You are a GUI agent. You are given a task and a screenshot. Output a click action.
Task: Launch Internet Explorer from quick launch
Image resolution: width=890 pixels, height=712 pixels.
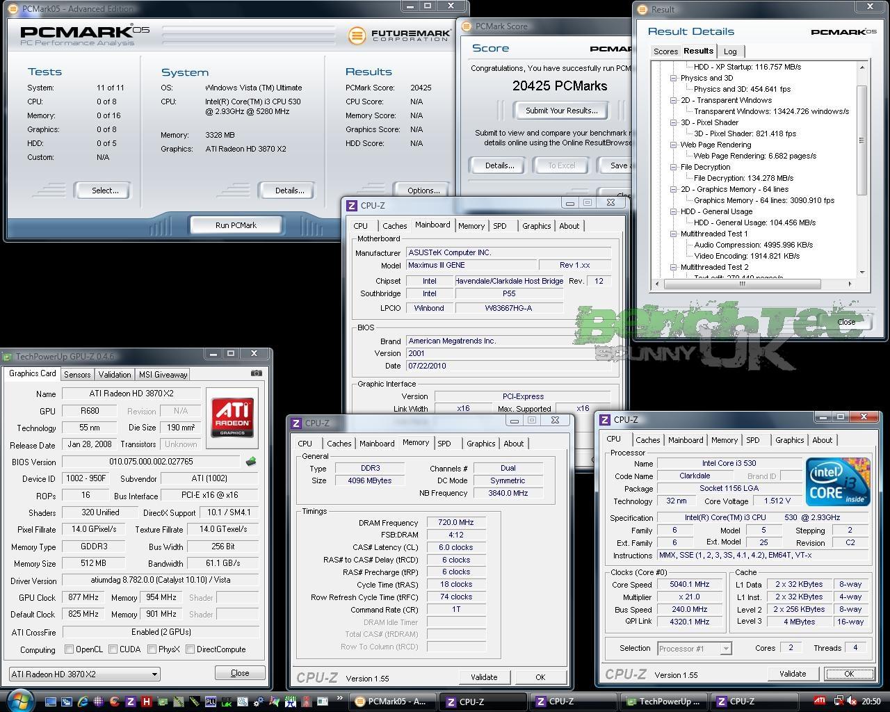[x=83, y=702]
